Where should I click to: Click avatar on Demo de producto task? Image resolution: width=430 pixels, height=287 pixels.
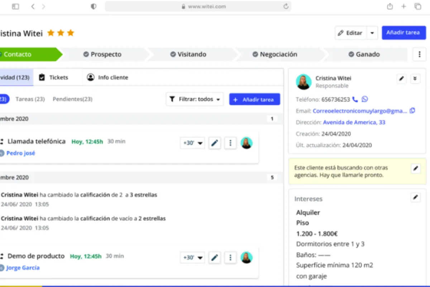(x=247, y=257)
